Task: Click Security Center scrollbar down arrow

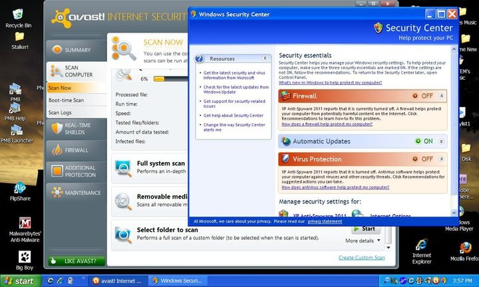Action: click(454, 213)
